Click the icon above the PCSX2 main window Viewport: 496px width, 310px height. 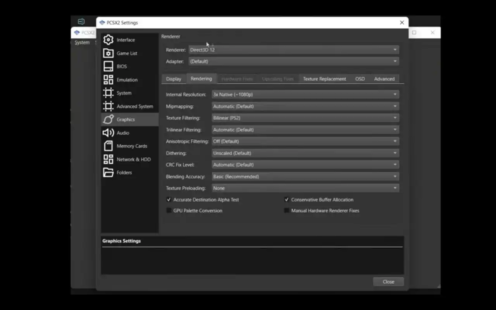click(81, 22)
